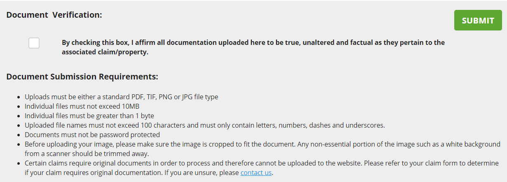This screenshot has height=182, width=507.
Task: Click the 'Document Submission Requirements:' heading
Action: (82, 77)
